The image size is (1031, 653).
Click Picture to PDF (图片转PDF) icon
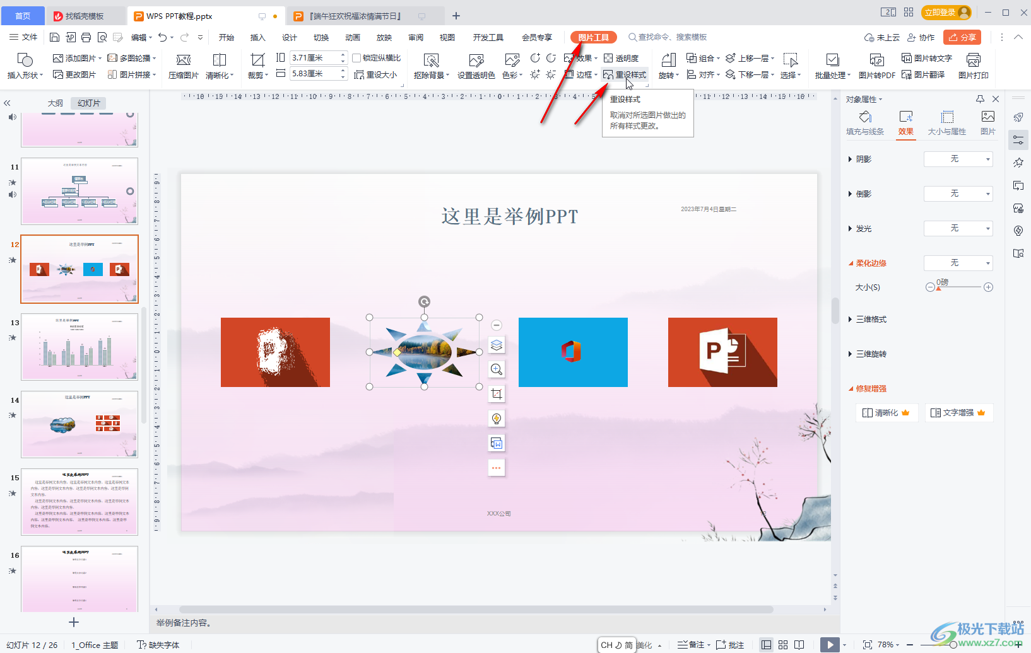876,60
